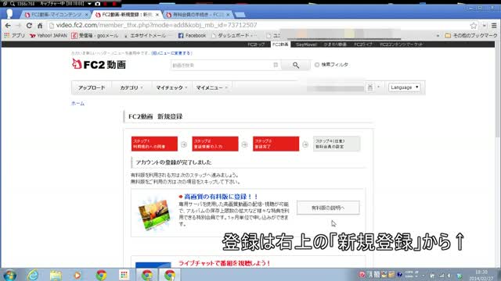Open the browser home page icon
Image resolution: width=501 pixels, height=281 pixels.
coord(40,26)
